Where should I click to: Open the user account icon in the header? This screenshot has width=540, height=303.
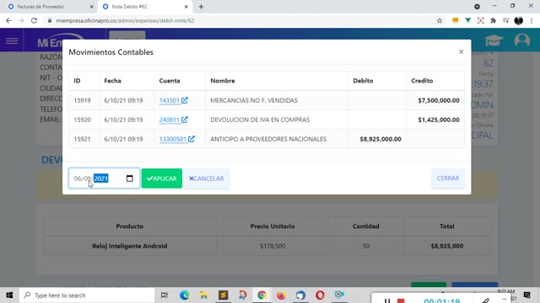coord(522,40)
